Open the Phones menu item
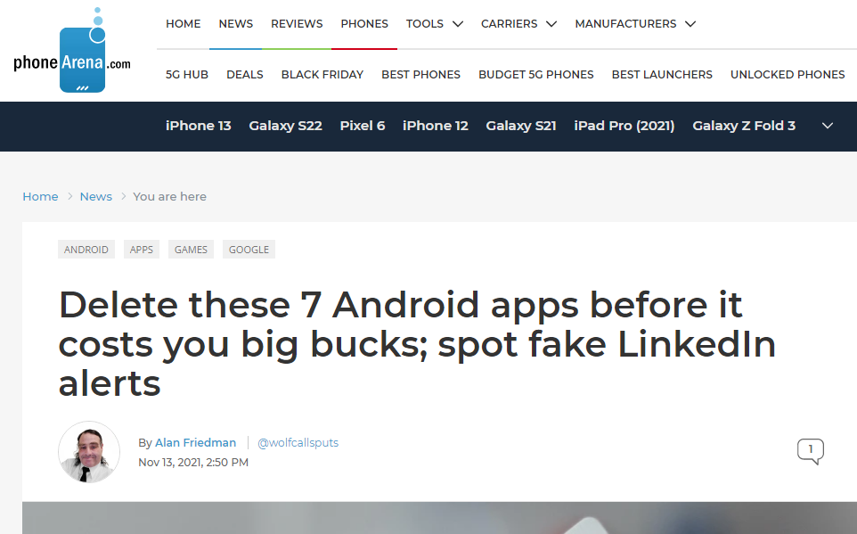 pyautogui.click(x=364, y=24)
